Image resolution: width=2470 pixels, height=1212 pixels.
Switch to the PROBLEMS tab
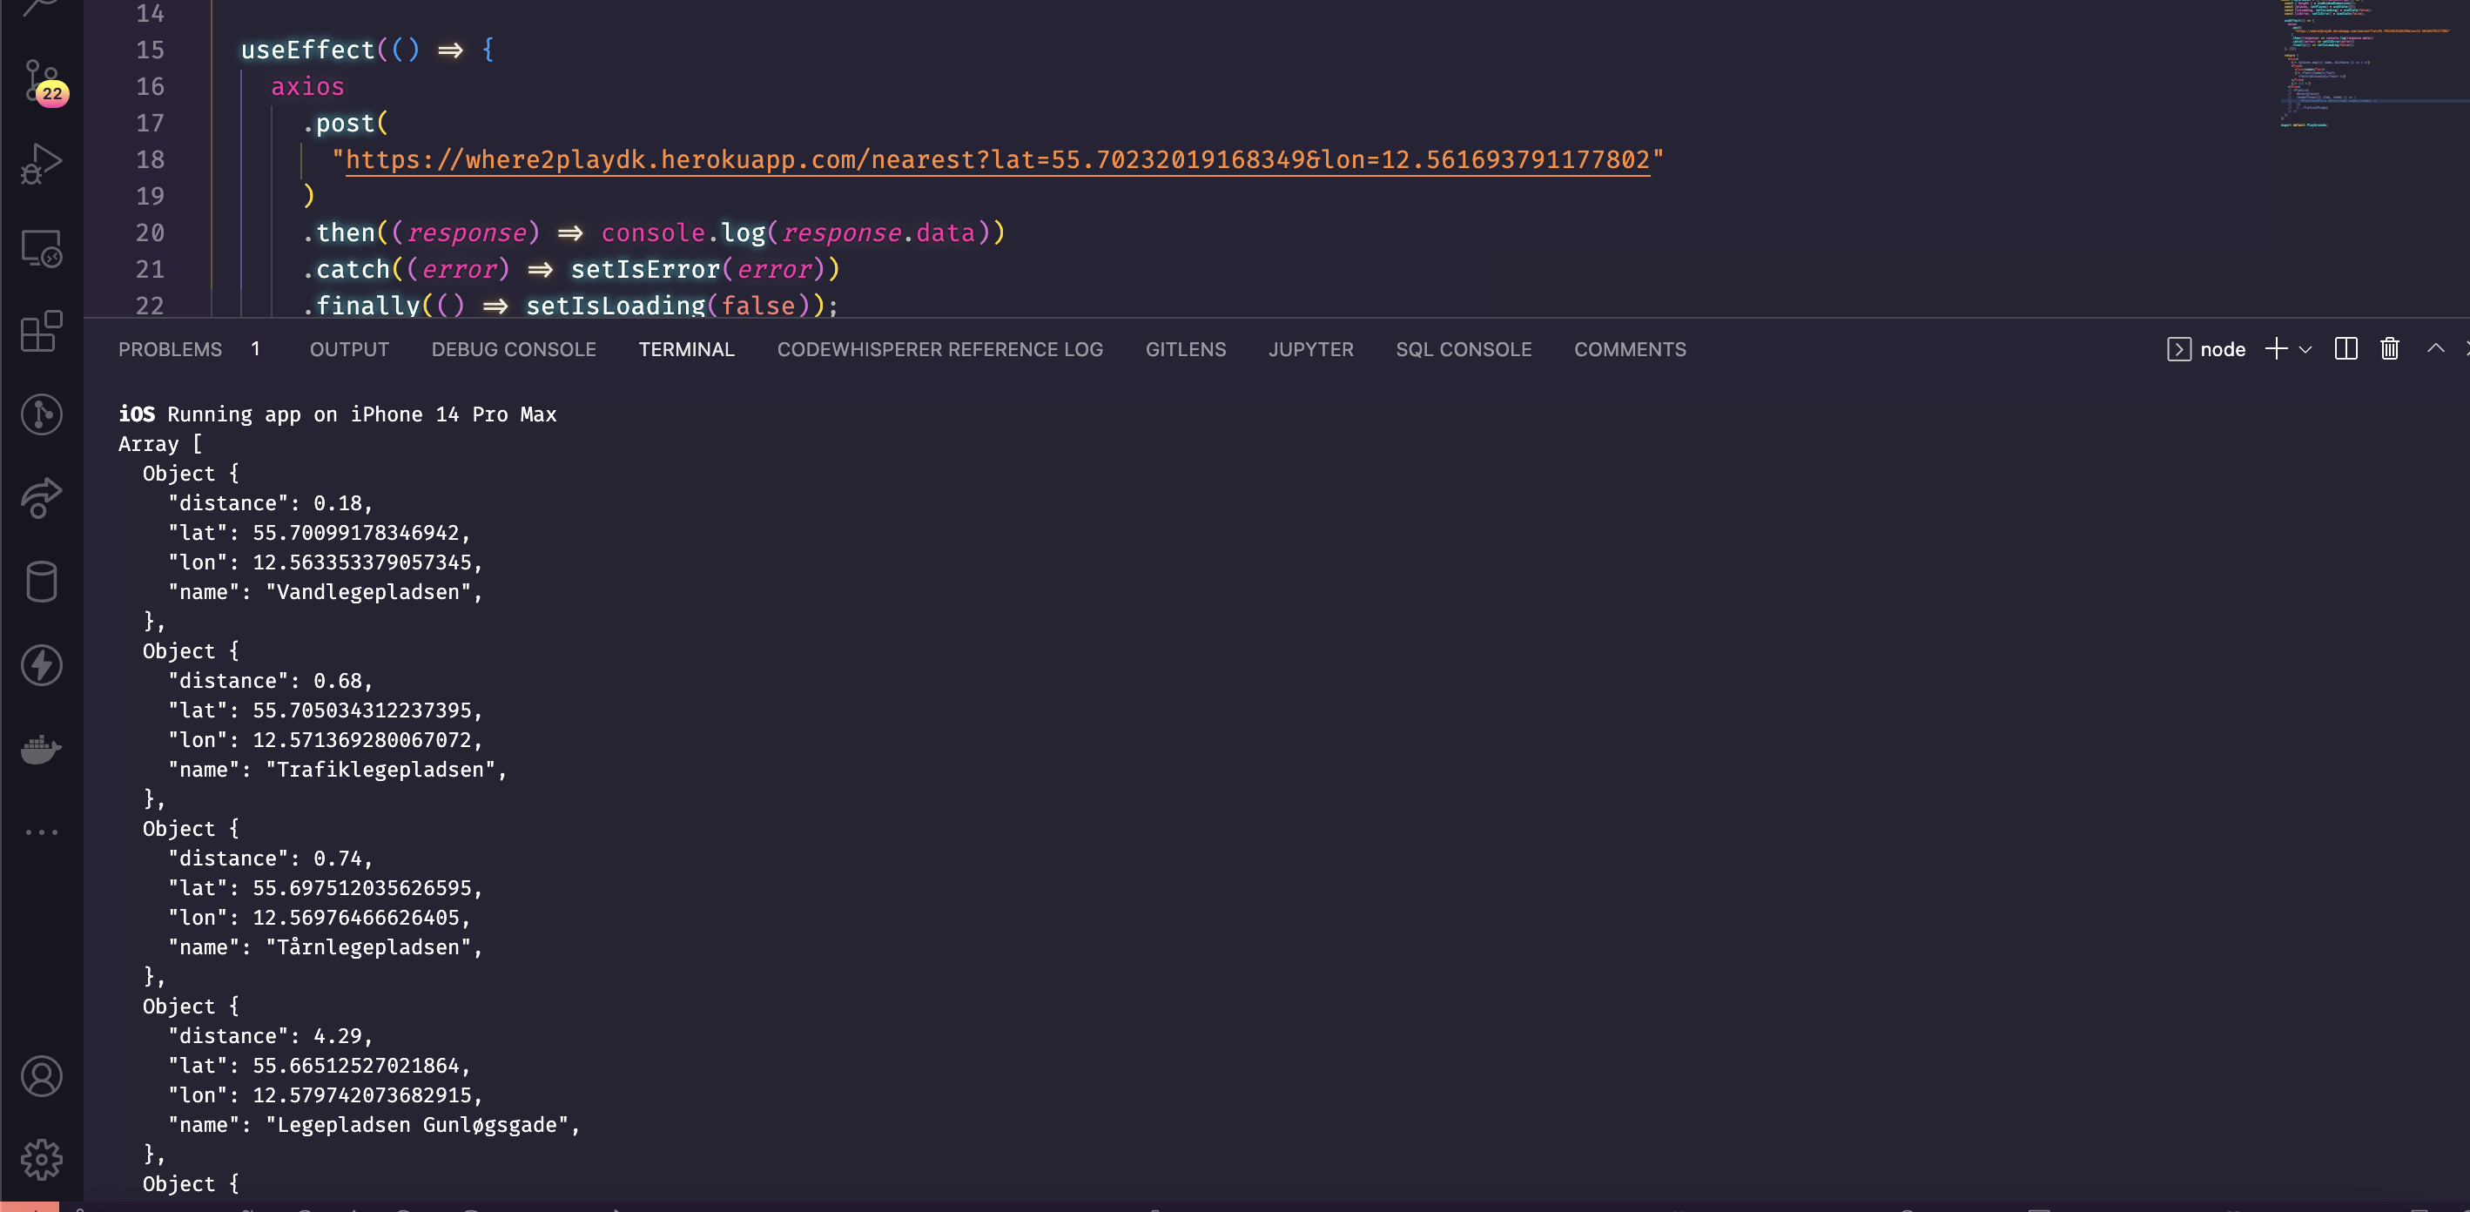pos(170,348)
